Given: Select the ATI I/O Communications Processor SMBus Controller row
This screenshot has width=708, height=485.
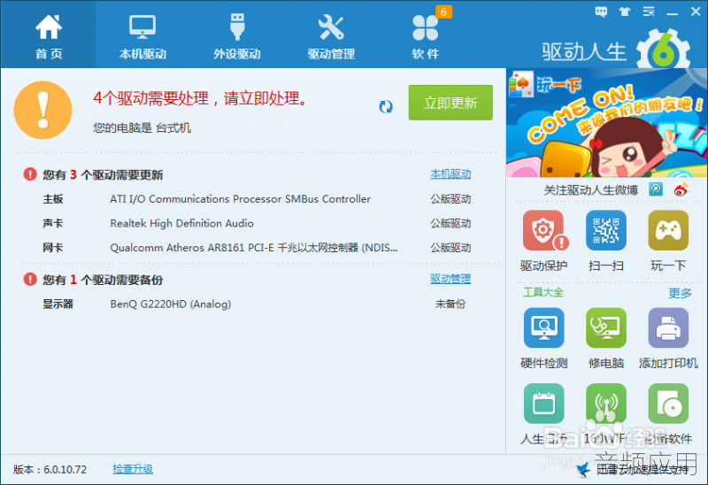Looking at the screenshot, I should pyautogui.click(x=257, y=199).
